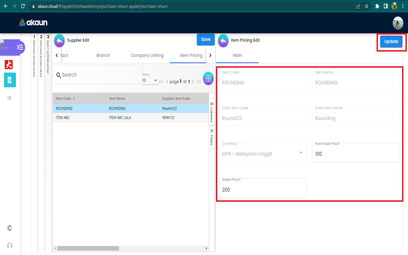The height and width of the screenshot is (255, 408).
Task: Open the teal invoice applet icon
Action: click(10, 80)
